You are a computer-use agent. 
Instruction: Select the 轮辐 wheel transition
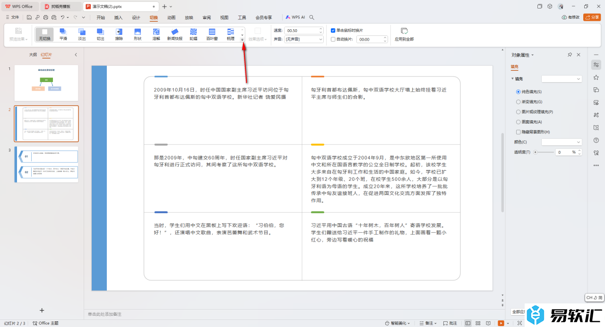coord(193,34)
